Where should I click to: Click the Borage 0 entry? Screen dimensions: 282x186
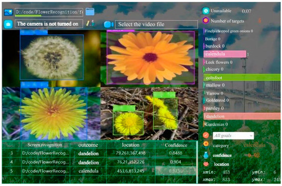[213, 39]
